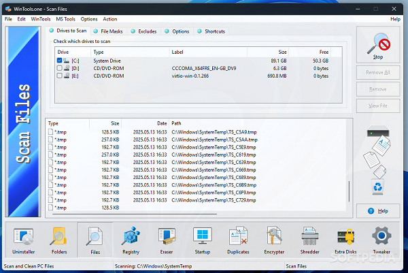Click the Stop scan button
The image size is (408, 273).
pyautogui.click(x=378, y=45)
